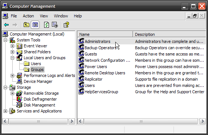Click the Network Configuration group icon

[81, 60]
